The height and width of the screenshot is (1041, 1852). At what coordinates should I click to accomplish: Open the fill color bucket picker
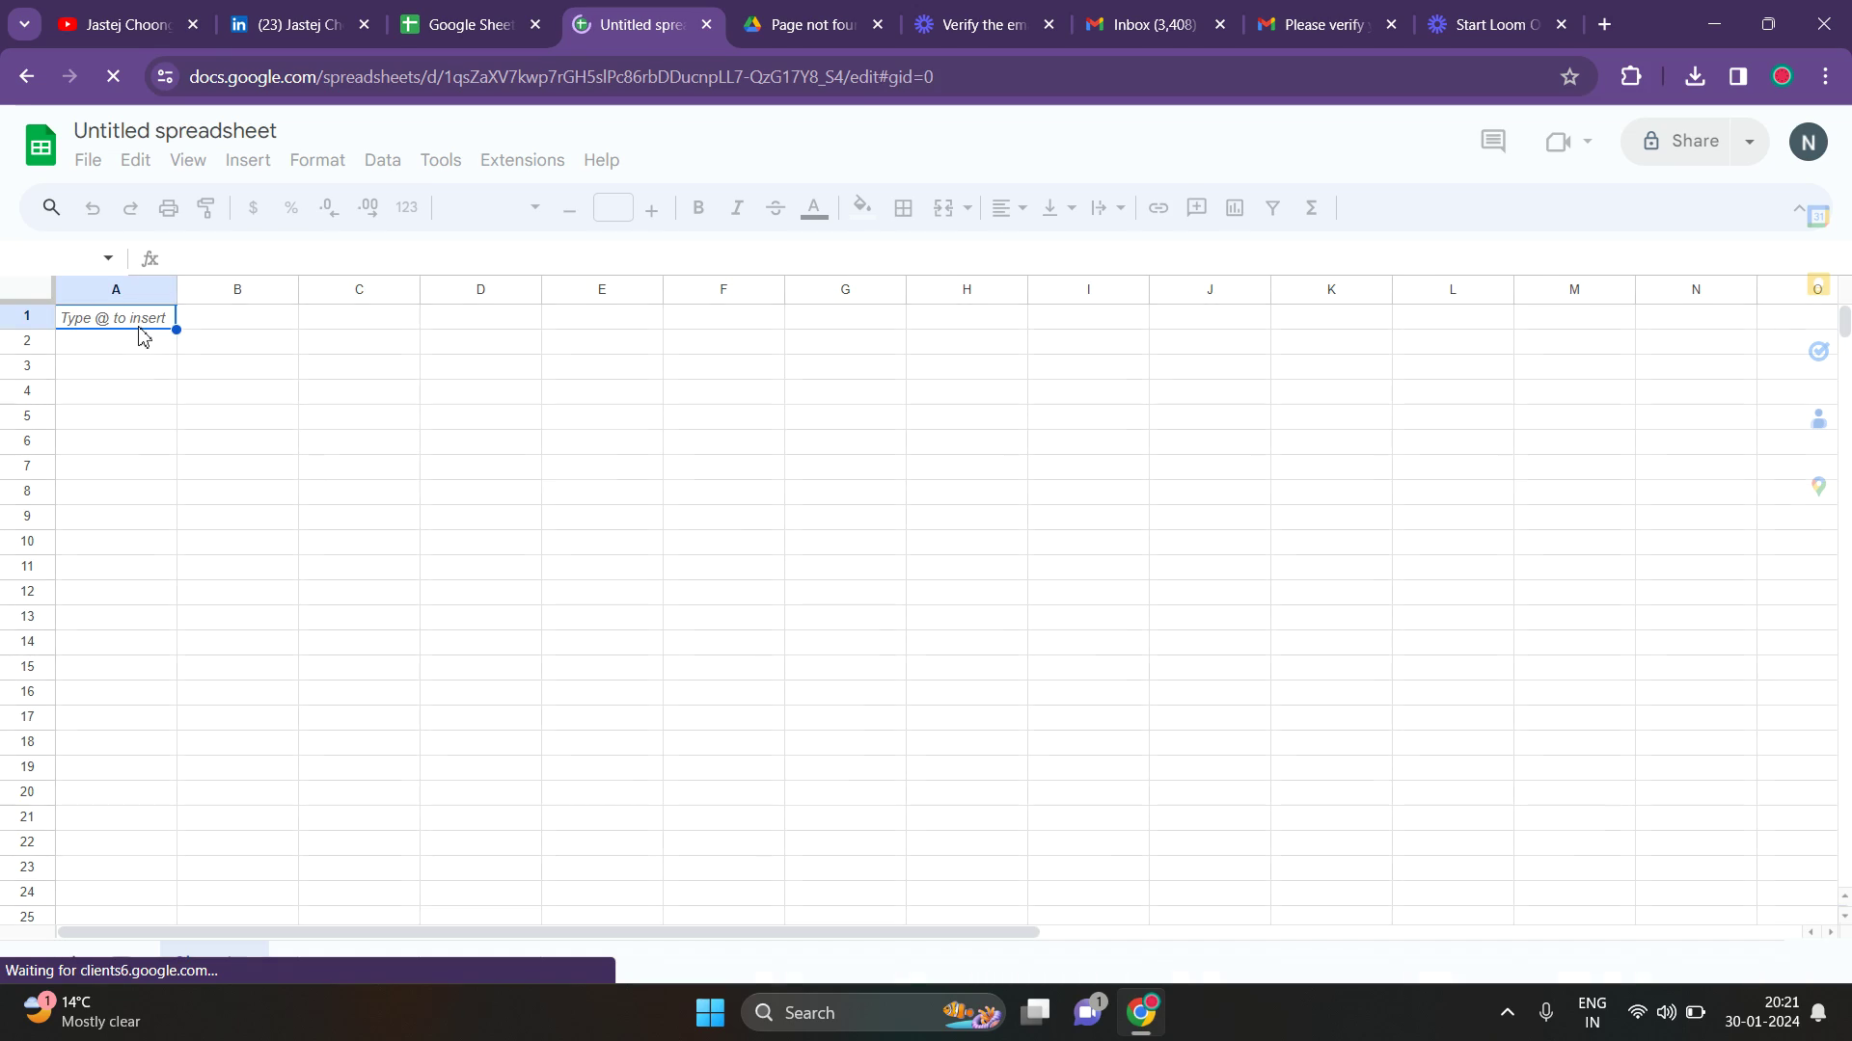[862, 208]
